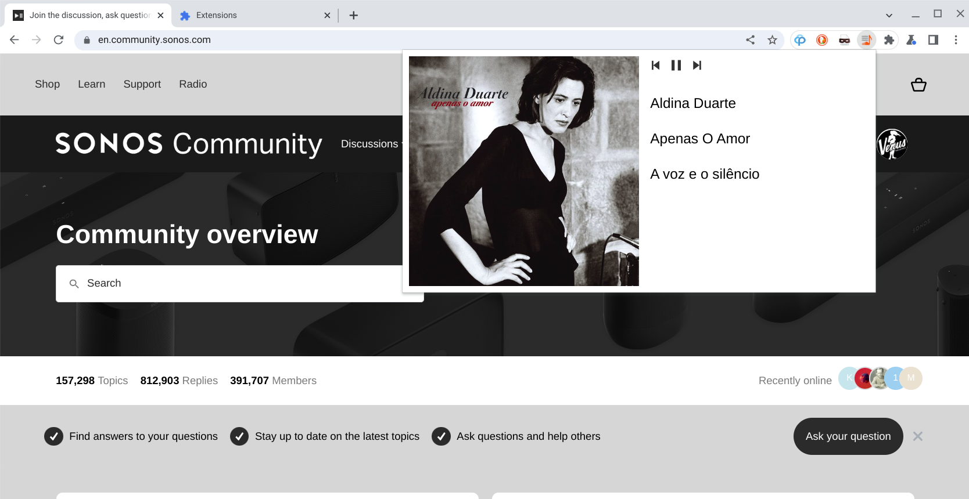Image resolution: width=969 pixels, height=499 pixels.
Task: Open Chrome three-dot menu
Action: pos(956,39)
